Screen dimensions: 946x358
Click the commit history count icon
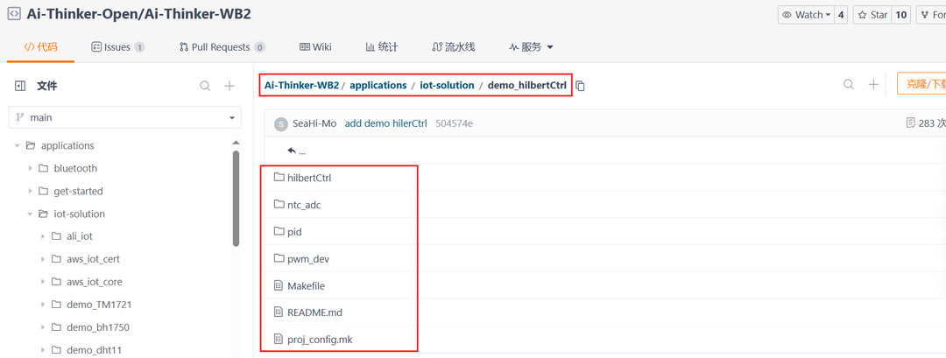click(x=911, y=123)
